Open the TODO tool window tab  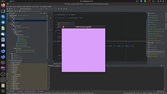12,91
